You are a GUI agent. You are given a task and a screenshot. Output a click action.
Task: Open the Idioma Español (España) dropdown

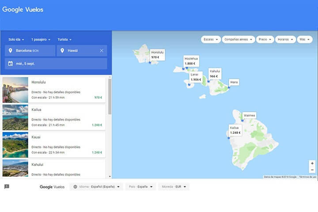tap(96, 187)
